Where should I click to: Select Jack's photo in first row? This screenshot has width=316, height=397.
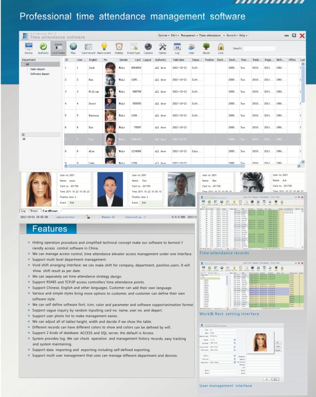click(110, 68)
